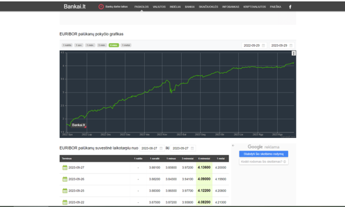Screen dimensions: 345x207
Task: Open the chart options menu icon
Action: [293, 53]
